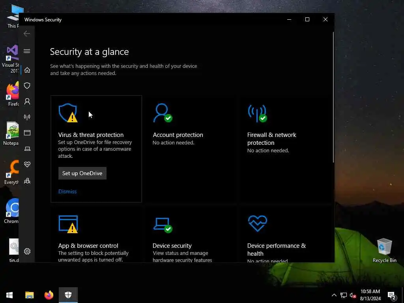Open Virus & threat protection heading
Viewport: 404px width, 303px height.
[x=91, y=135]
